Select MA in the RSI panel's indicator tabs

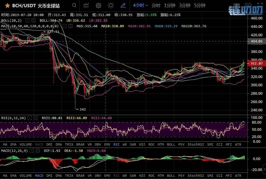(5, 144)
